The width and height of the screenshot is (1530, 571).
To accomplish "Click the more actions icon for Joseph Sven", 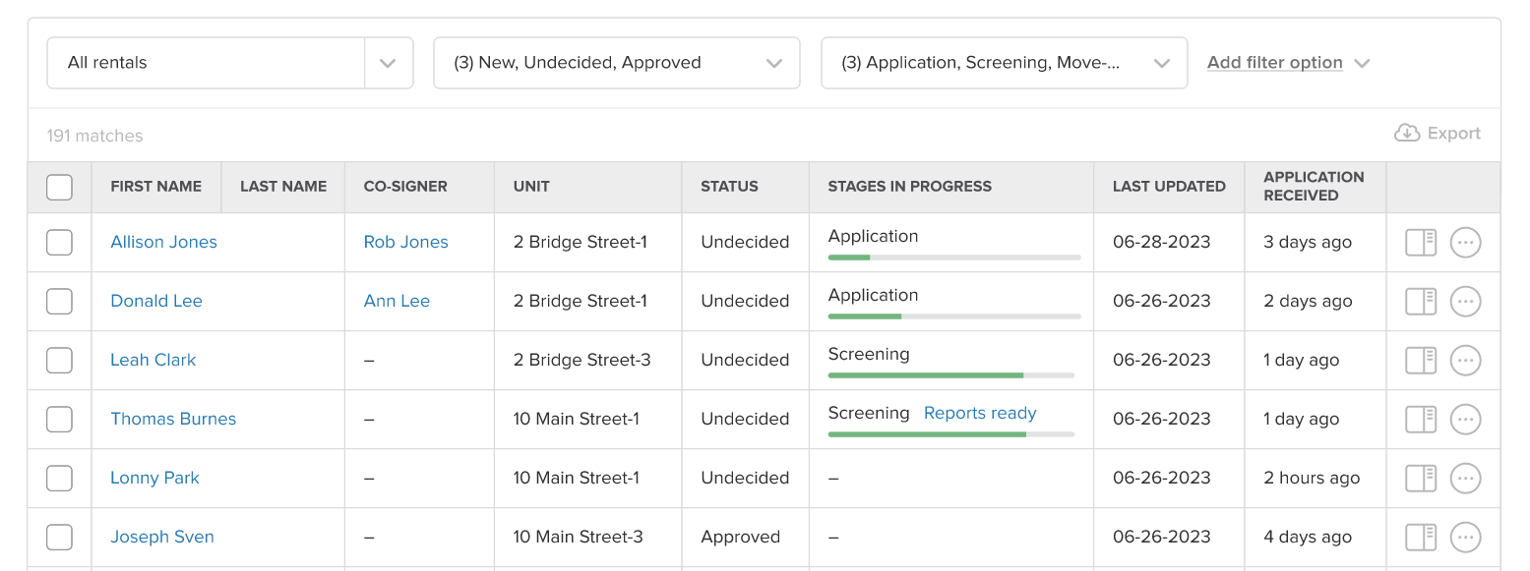I will click(x=1465, y=537).
